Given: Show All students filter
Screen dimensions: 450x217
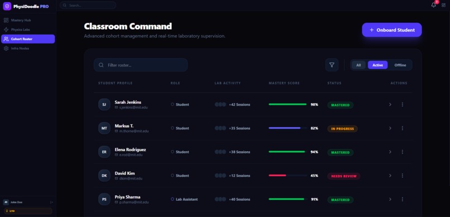Looking at the screenshot, I should coord(358,65).
